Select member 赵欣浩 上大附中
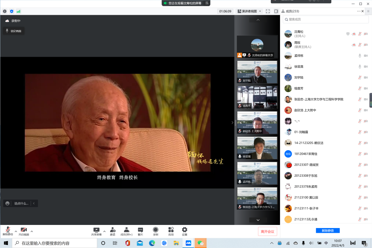 tap(326, 110)
